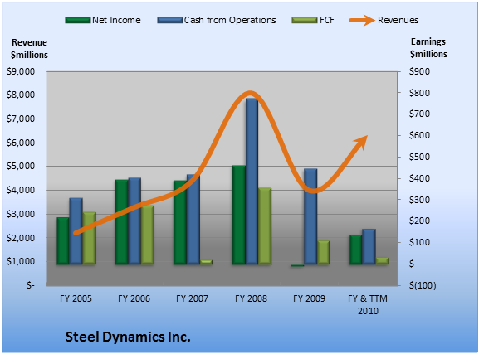
Task: Click the 2010 Net Income bar
Action: click(356, 250)
